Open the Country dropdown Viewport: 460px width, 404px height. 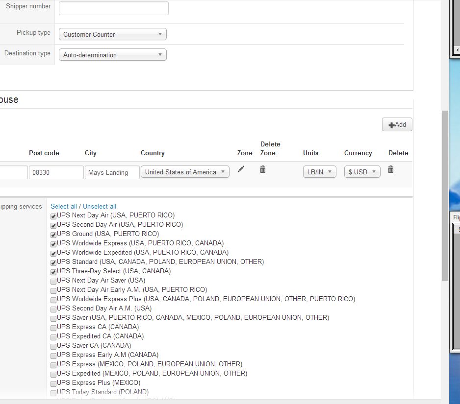pyautogui.click(x=185, y=172)
